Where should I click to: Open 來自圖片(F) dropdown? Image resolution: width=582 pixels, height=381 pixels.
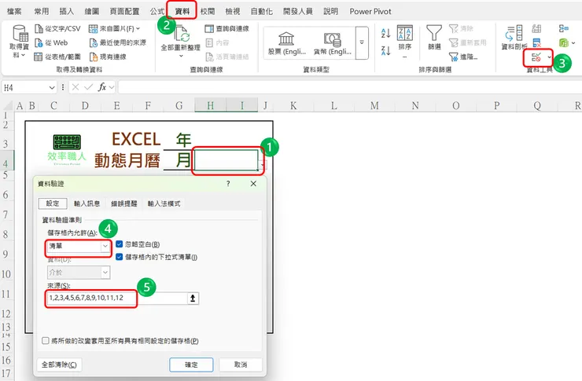pyautogui.click(x=115, y=28)
